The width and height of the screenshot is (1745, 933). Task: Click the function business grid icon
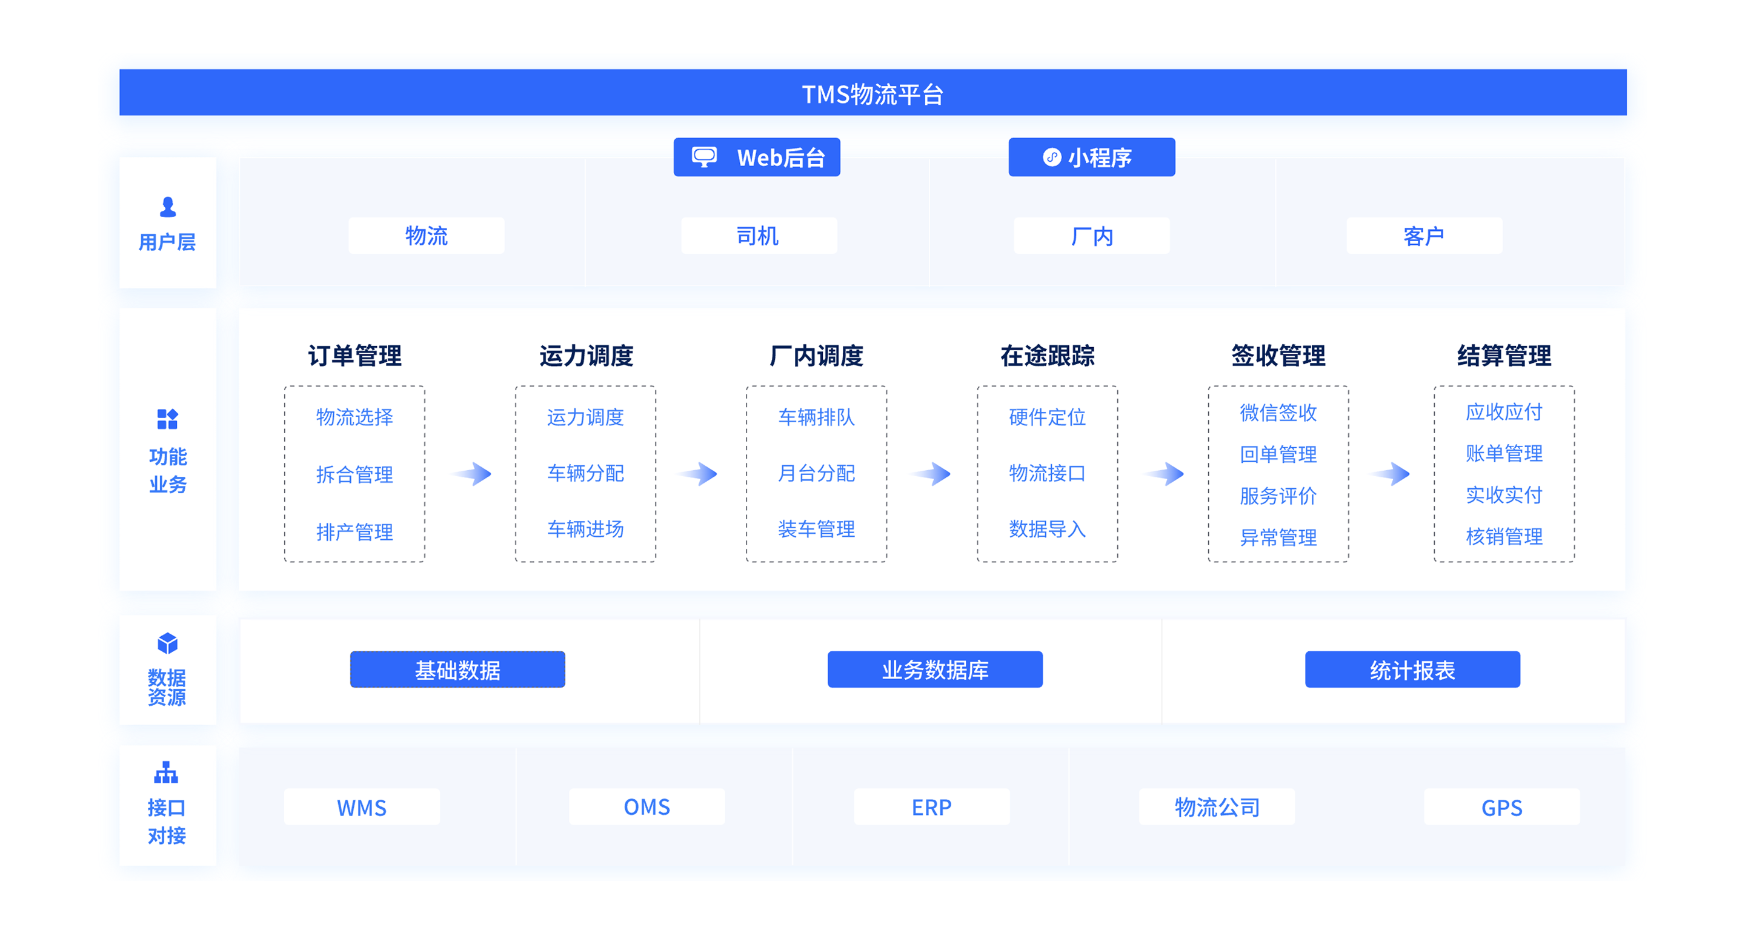click(x=167, y=419)
